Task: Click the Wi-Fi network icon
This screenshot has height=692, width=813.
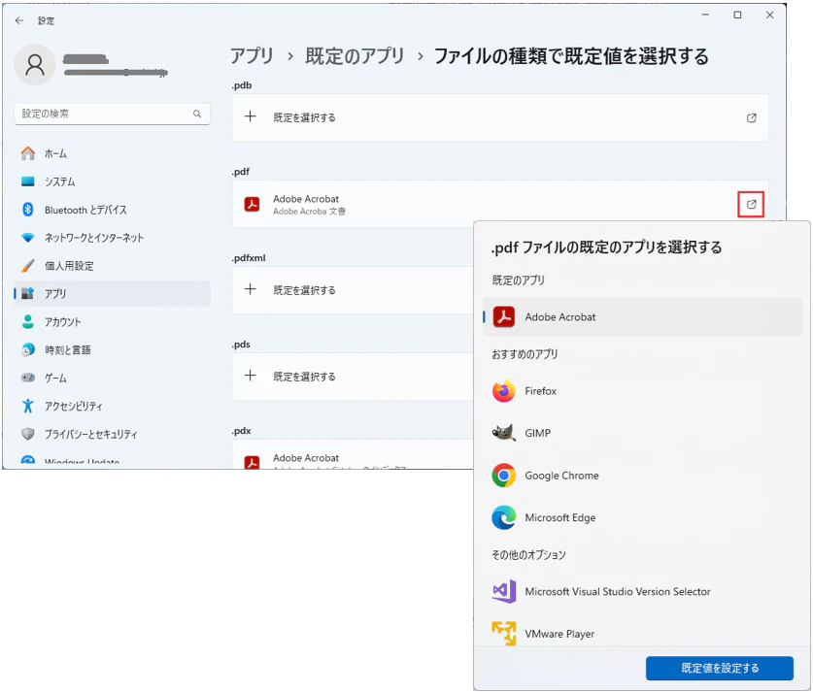Action: coord(28,238)
